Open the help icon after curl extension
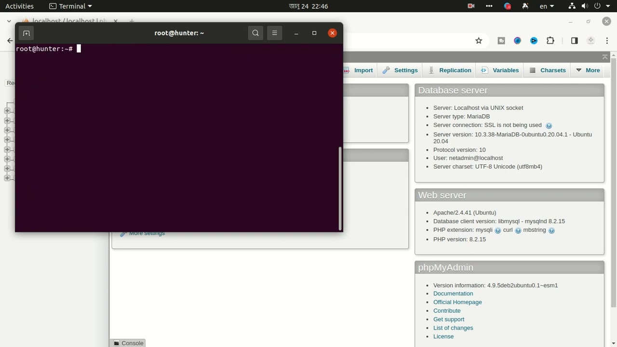The image size is (617, 347). point(518,231)
